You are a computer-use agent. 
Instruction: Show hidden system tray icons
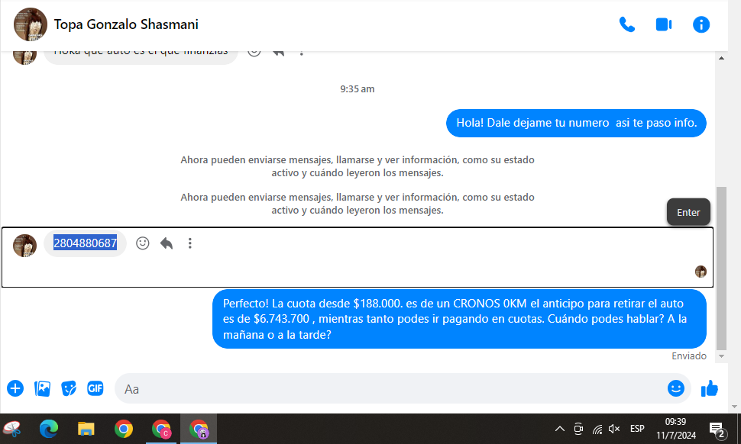[559, 429]
